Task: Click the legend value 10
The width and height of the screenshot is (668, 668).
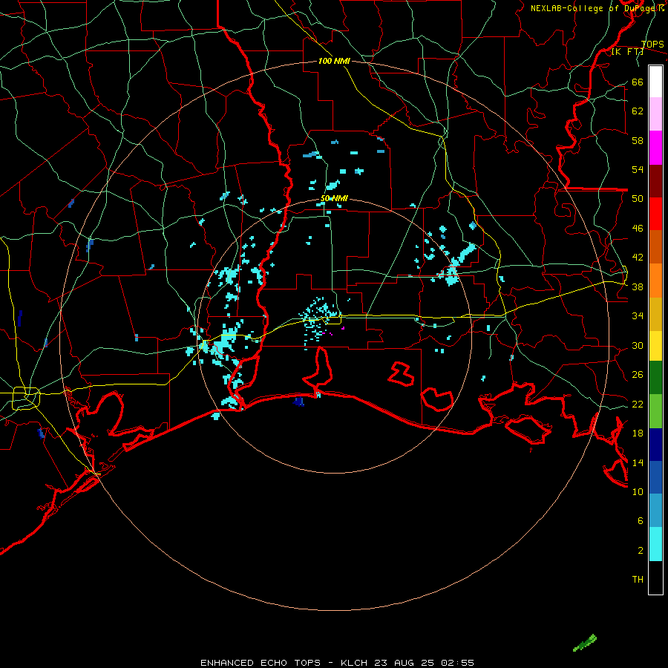Action: click(638, 491)
